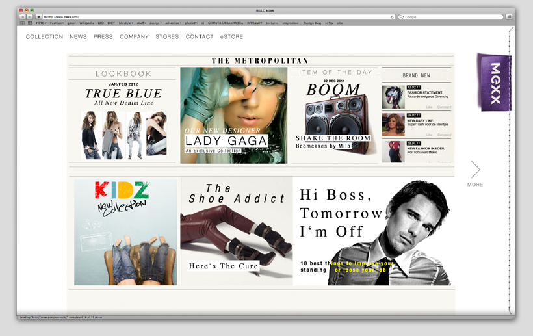Click the BRAND NEW section heading
Screen dimensions: 533x336
click(417, 75)
